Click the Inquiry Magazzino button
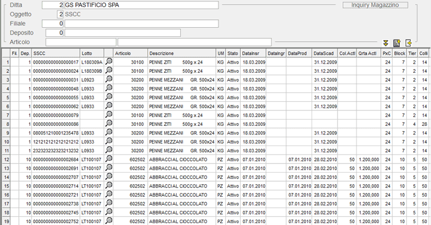431x225 pixels. click(375, 5)
